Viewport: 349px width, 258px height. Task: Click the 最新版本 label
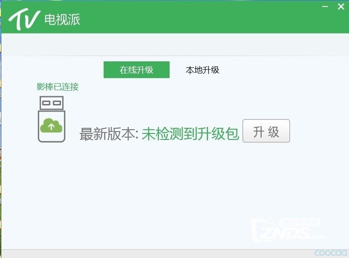click(109, 134)
